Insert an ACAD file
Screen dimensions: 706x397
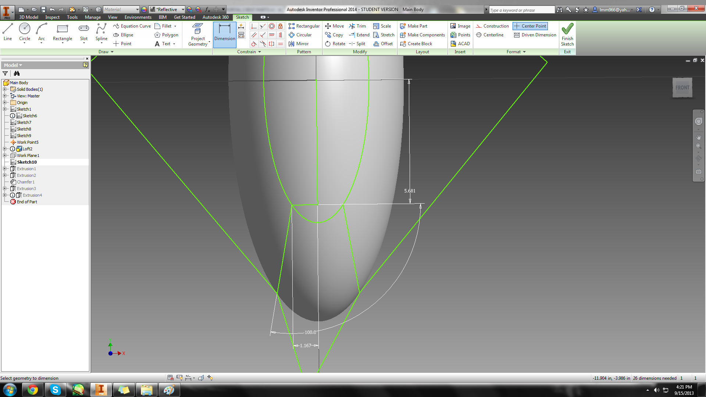[x=460, y=44]
